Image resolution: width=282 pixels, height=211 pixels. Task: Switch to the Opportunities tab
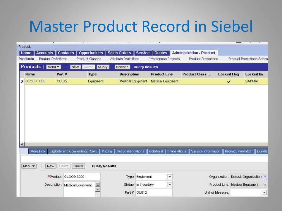pyautogui.click(x=91, y=53)
